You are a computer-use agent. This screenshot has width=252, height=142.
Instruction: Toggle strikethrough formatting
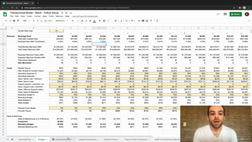pyautogui.click(x=90, y=21)
